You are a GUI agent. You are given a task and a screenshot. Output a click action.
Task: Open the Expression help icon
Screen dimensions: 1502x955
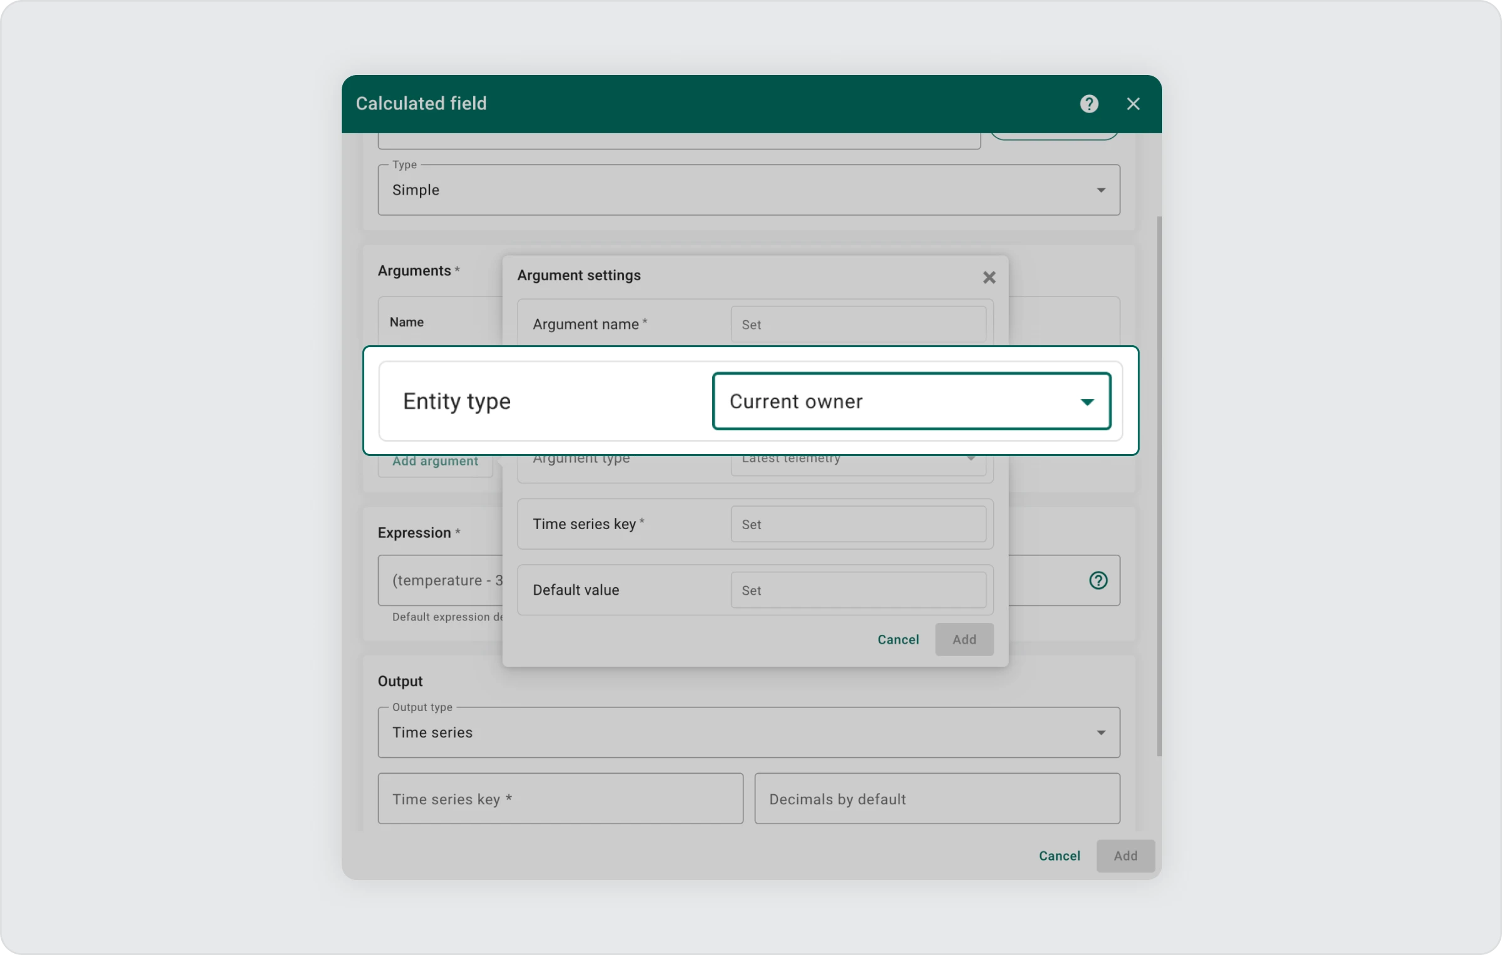click(x=1098, y=580)
